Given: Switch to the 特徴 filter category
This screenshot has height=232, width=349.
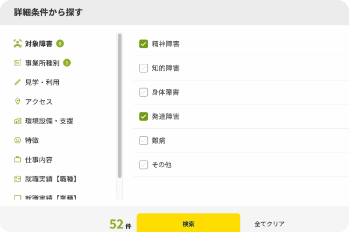Looking at the screenshot, I should pos(33,140).
